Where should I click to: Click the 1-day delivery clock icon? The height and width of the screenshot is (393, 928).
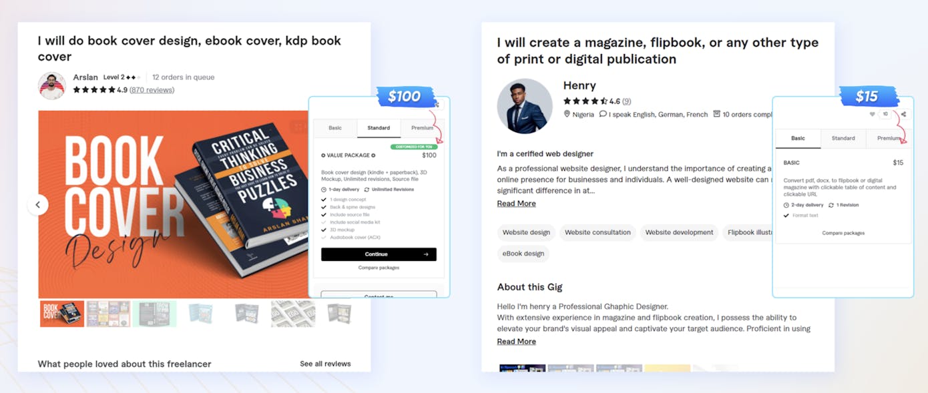click(324, 189)
